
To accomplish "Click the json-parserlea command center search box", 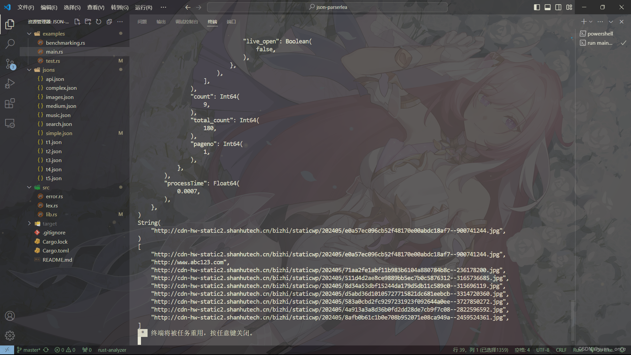I will [x=327, y=7].
